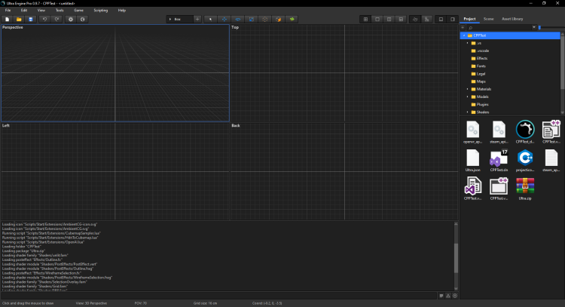This screenshot has height=307, width=565.
Task: Open the settings gear in toolbar
Action: coord(71,19)
